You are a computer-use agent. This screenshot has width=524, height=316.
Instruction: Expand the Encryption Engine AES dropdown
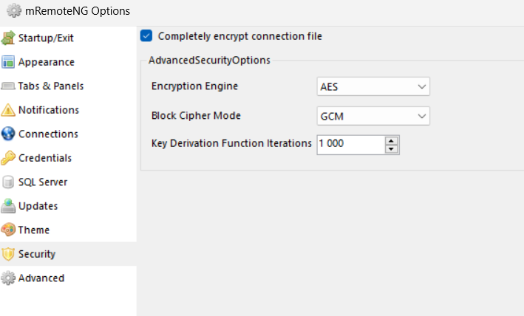click(373, 87)
